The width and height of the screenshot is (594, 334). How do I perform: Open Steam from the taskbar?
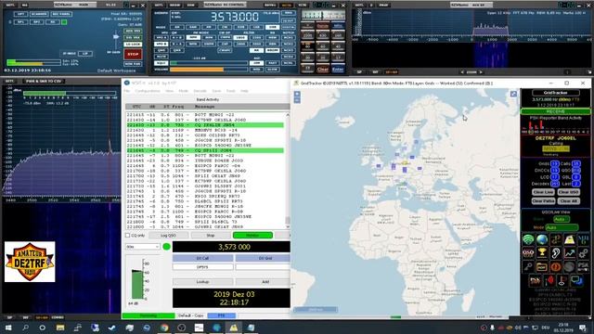click(112, 328)
